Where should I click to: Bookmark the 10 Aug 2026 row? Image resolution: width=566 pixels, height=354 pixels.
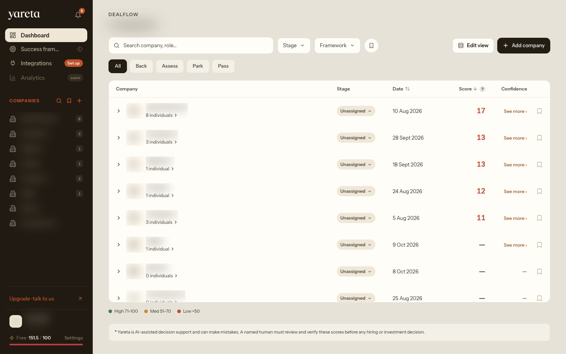[x=539, y=111]
